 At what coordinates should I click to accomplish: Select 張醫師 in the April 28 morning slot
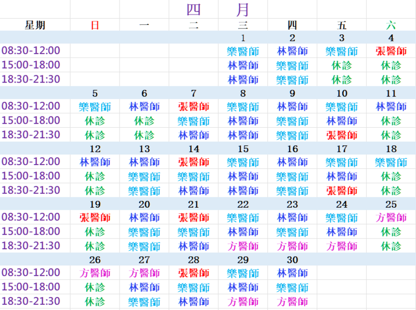click(x=193, y=273)
